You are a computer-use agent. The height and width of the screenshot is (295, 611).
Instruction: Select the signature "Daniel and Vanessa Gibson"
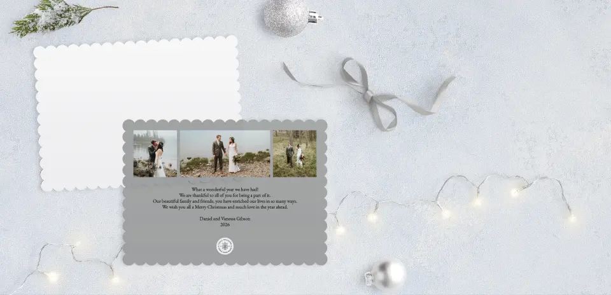pos(225,219)
